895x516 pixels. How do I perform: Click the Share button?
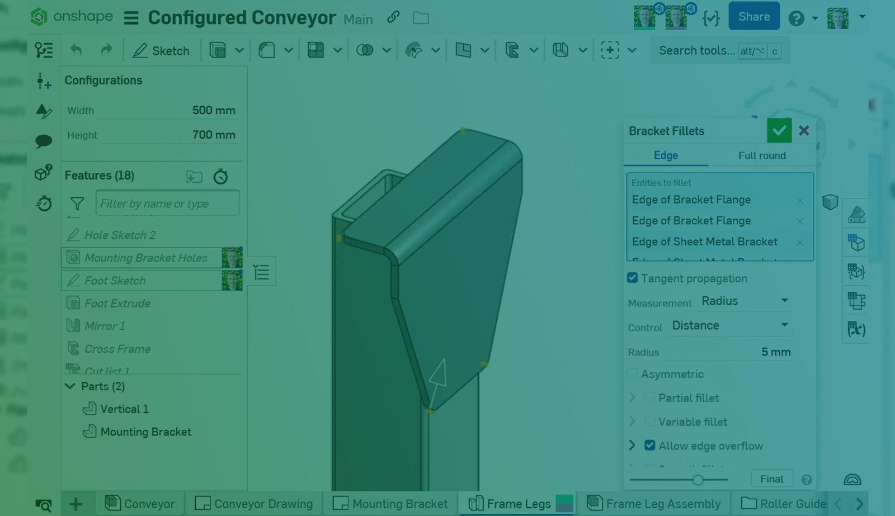[753, 17]
